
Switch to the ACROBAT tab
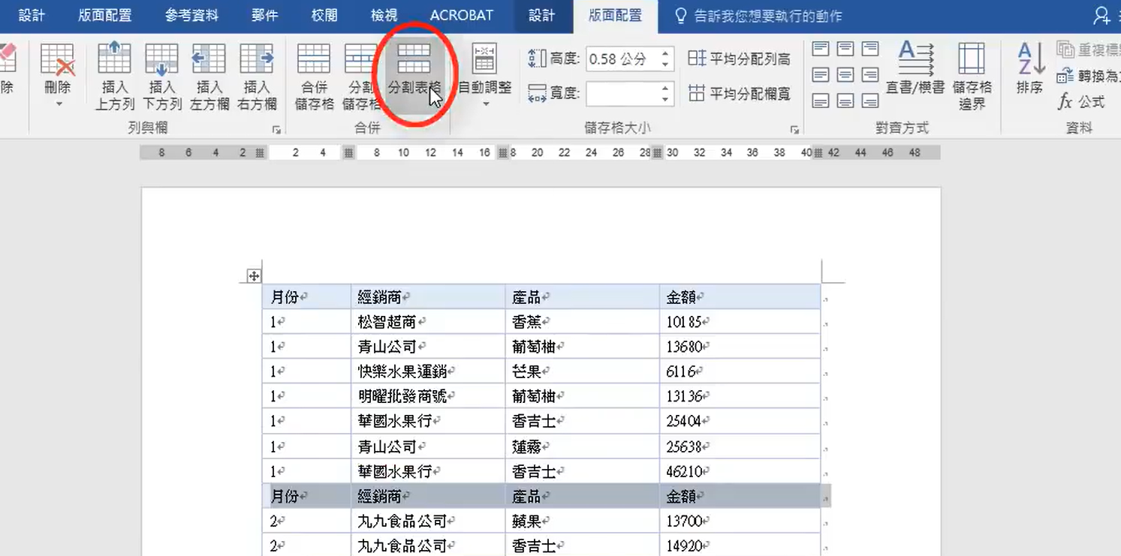pos(461,16)
